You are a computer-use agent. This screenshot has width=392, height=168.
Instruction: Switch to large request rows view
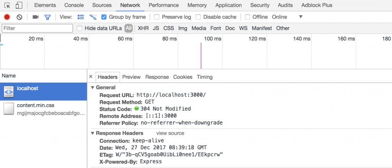pyautogui.click(x=81, y=17)
